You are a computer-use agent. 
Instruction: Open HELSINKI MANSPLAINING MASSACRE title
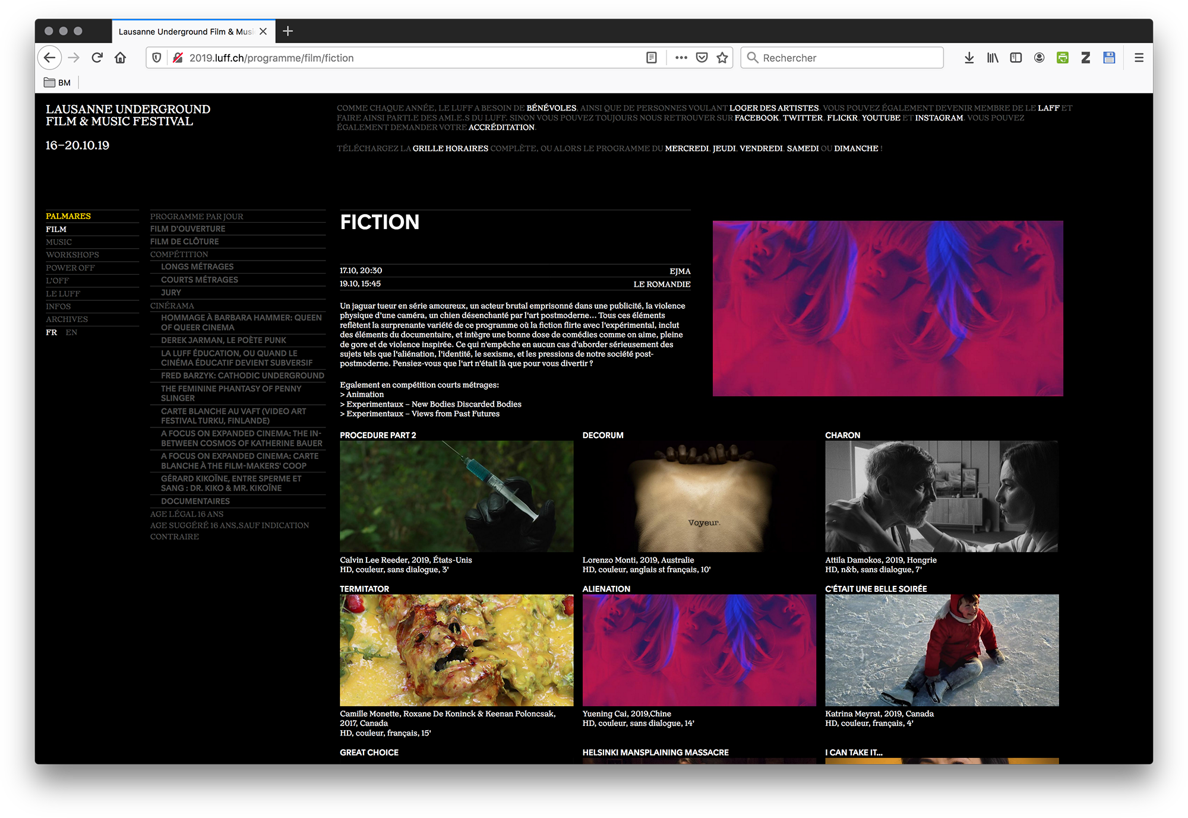tap(655, 752)
